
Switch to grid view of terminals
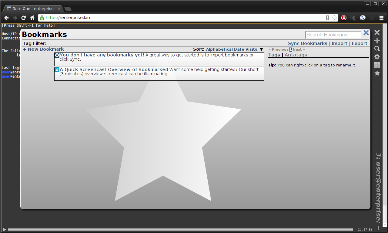[x=377, y=65]
